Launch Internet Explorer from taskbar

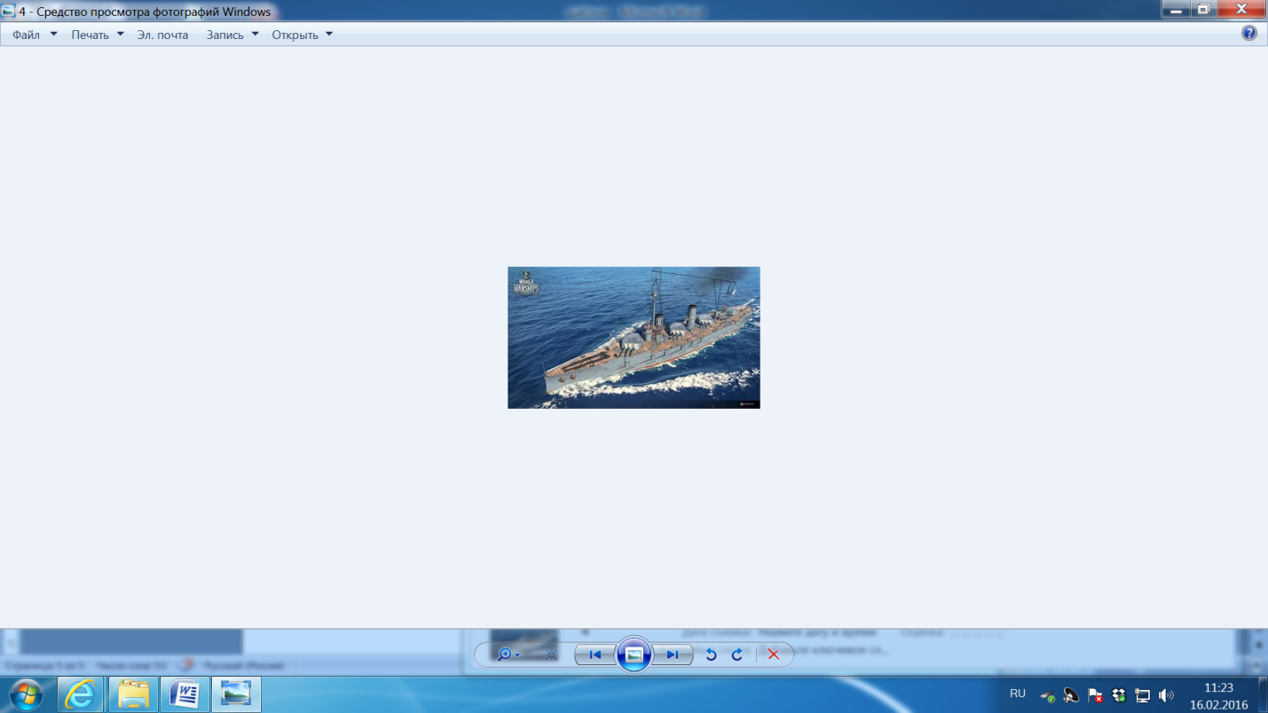click(x=81, y=693)
